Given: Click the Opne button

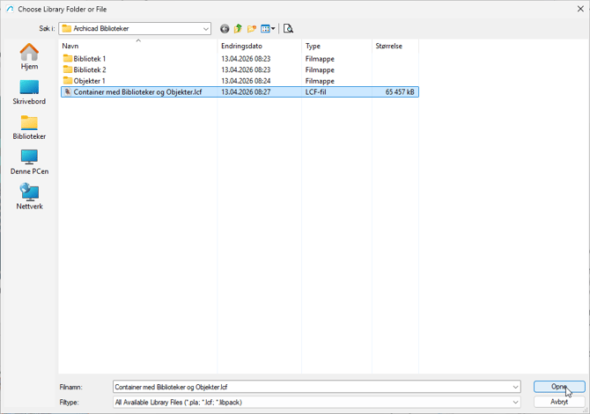Looking at the screenshot, I should pos(559,387).
